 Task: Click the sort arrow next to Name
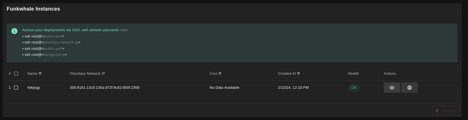click(40, 74)
